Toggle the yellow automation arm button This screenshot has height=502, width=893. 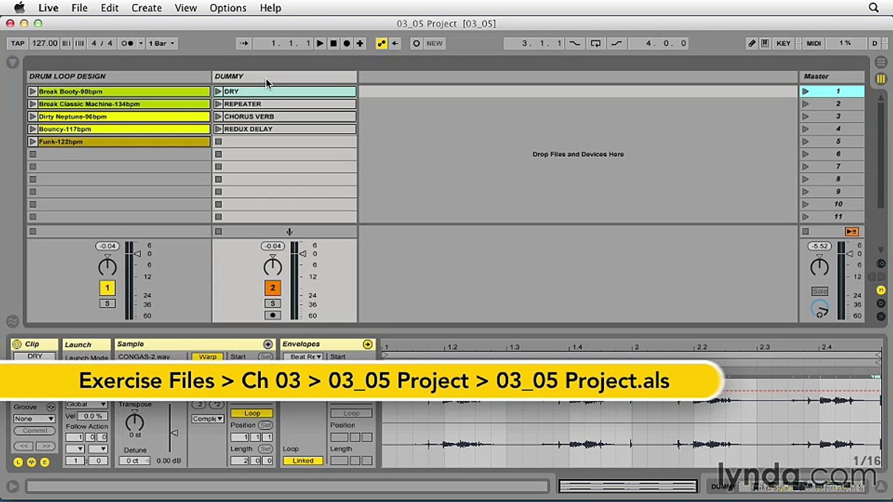pyautogui.click(x=381, y=43)
